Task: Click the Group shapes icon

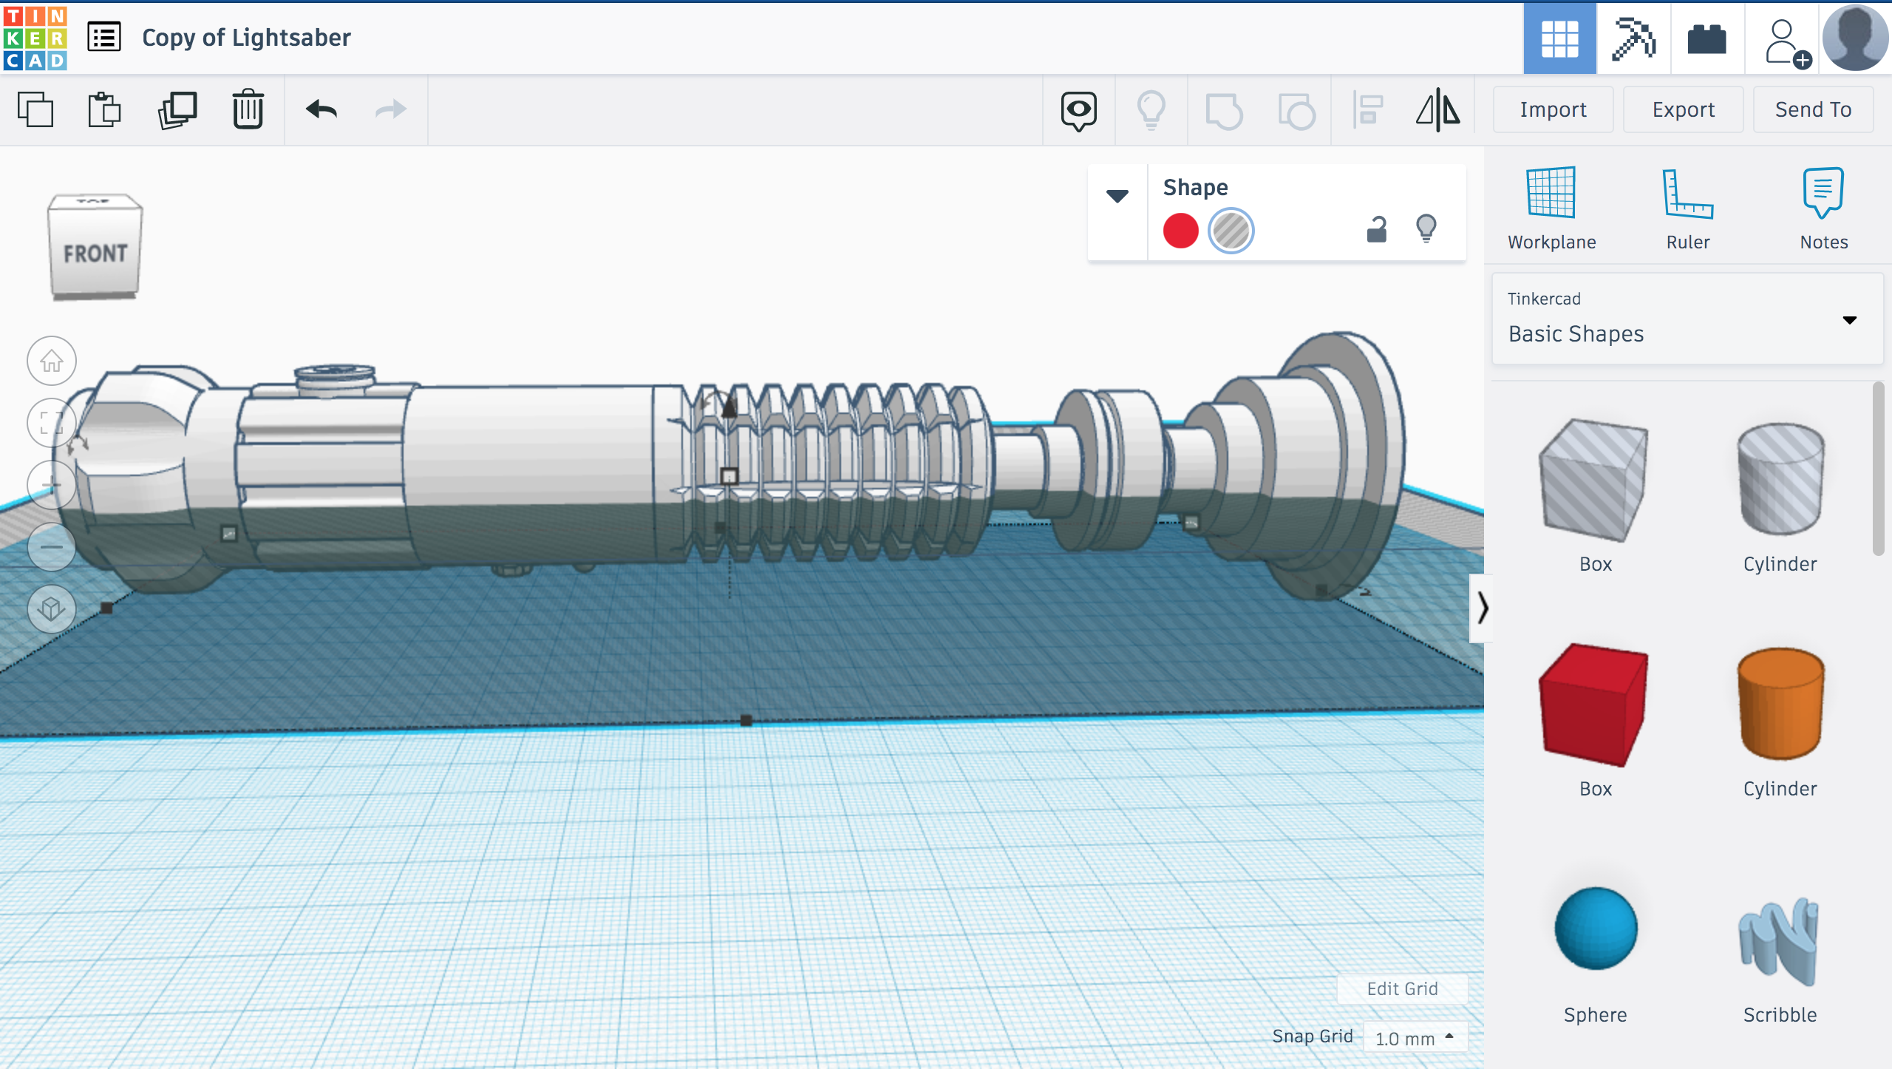Action: pos(1223,111)
